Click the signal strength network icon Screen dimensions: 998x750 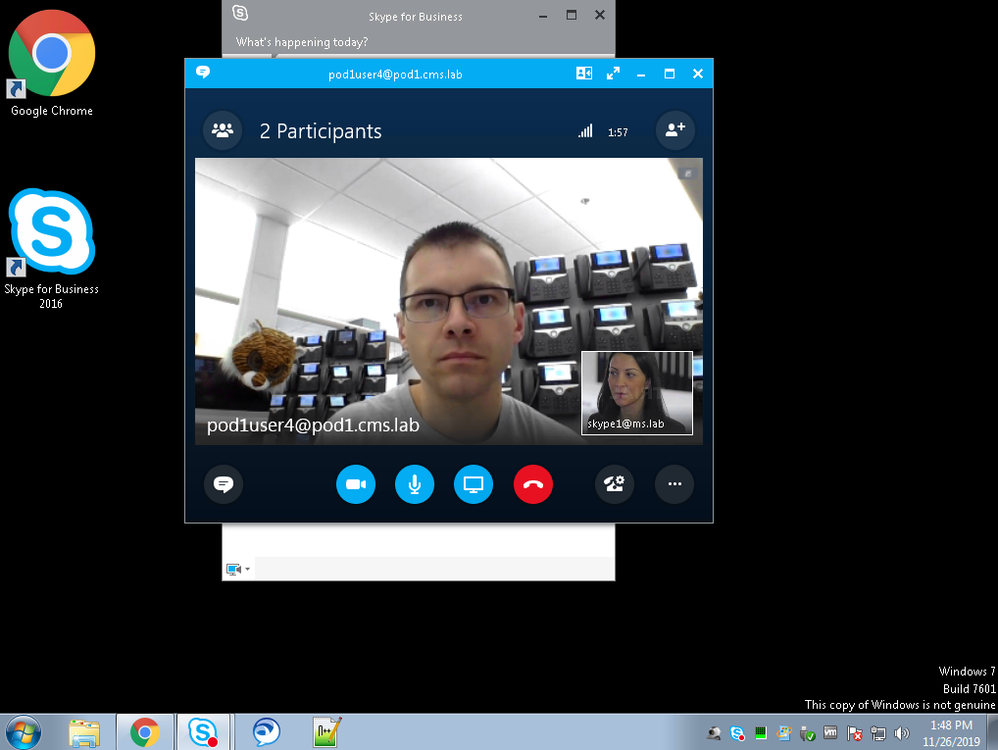pyautogui.click(x=585, y=131)
